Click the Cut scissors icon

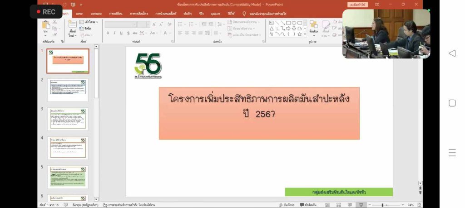(54, 22)
